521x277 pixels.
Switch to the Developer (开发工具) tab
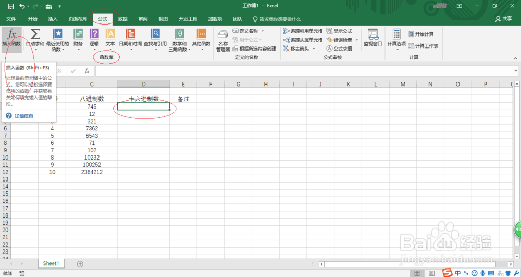(188, 19)
